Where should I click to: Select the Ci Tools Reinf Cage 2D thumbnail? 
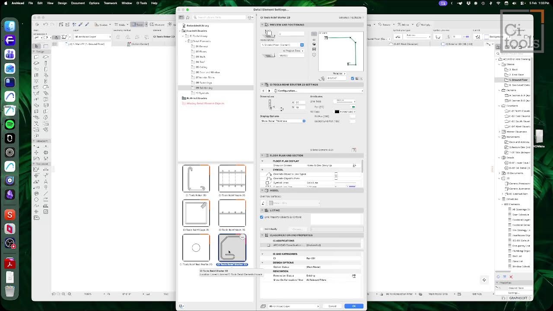196,213
